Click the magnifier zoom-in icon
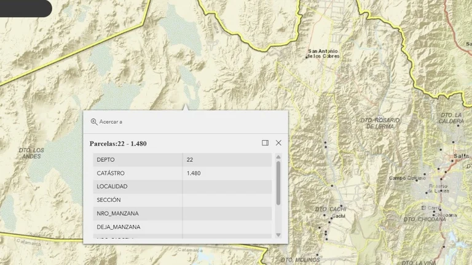 click(94, 121)
